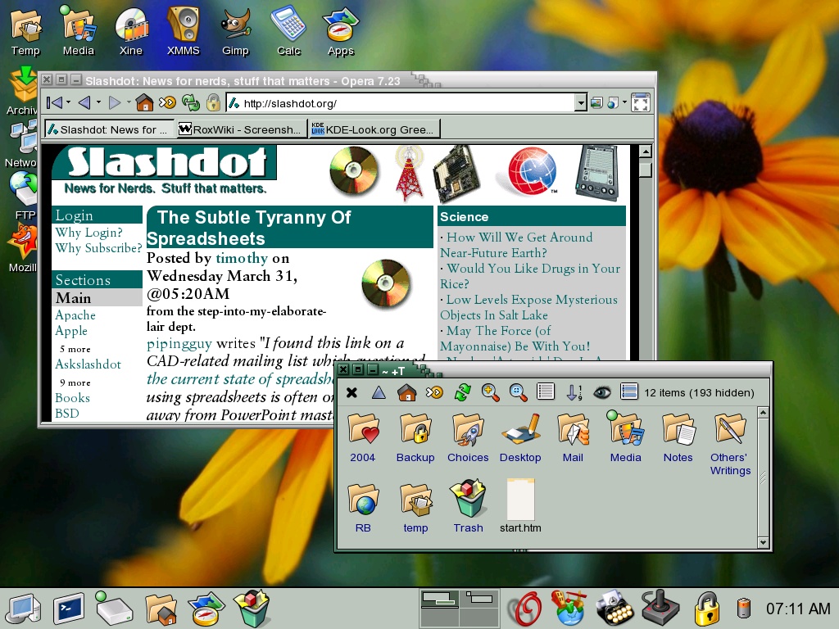Open the address bar dropdown in Opera

(581, 102)
